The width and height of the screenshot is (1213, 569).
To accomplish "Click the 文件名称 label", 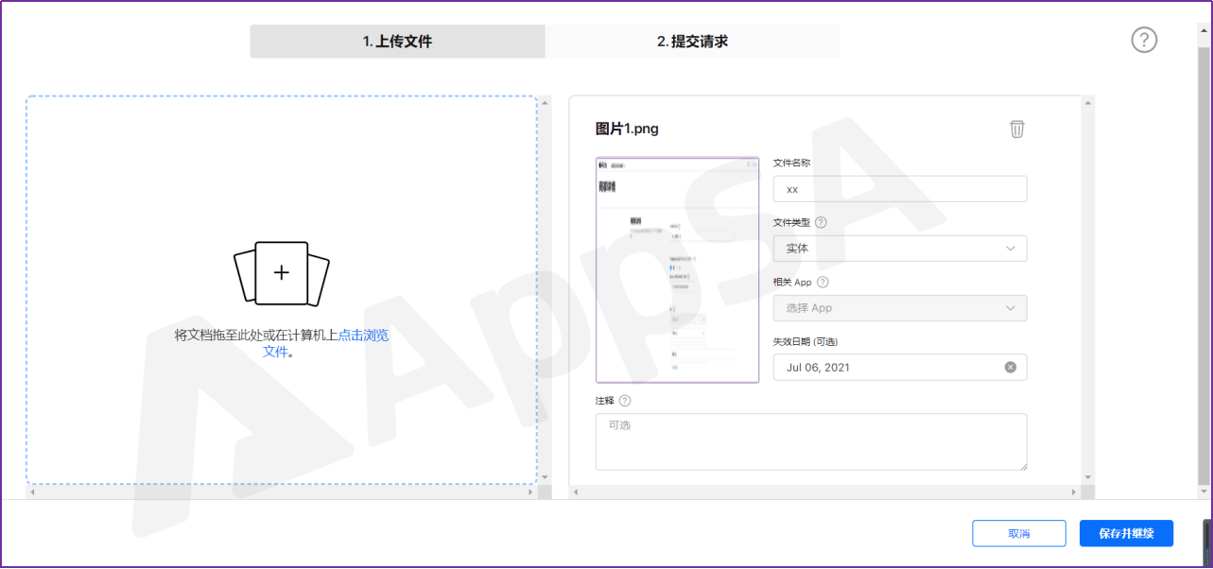I will point(791,163).
